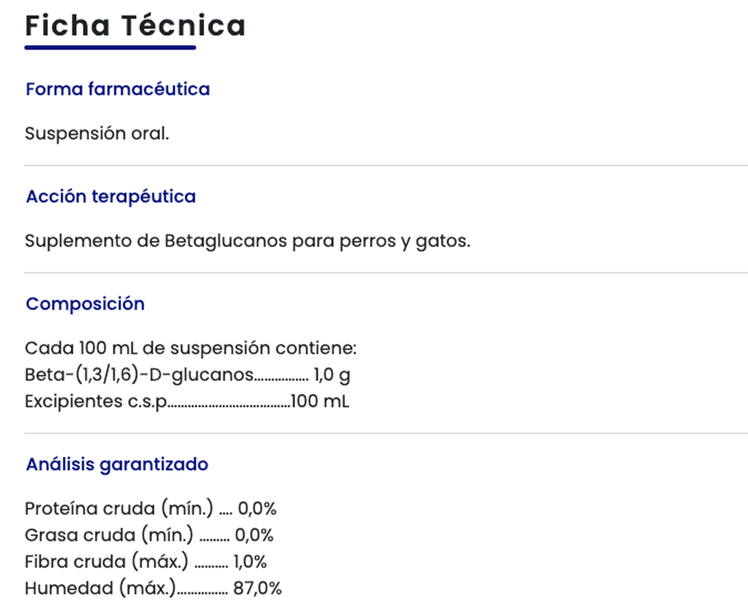Click the Excipientes c.s.p label
This screenshot has height=612, width=748.
coord(96,401)
